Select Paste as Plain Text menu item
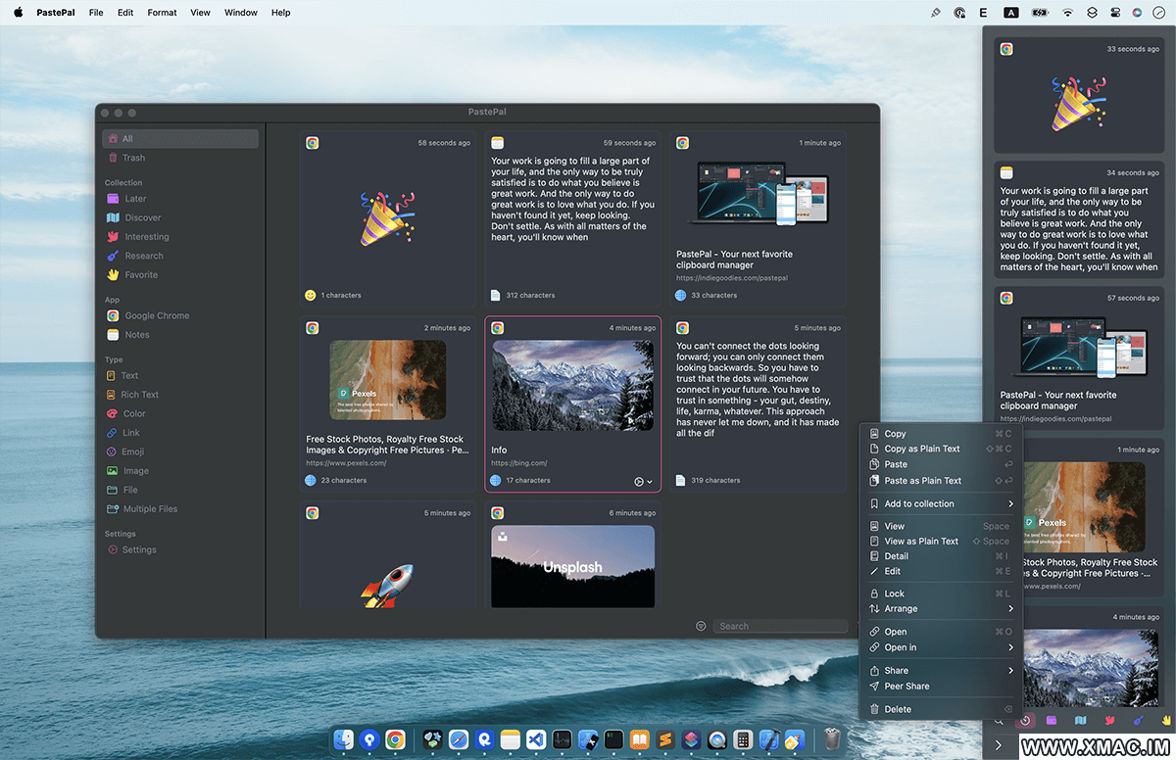 pyautogui.click(x=922, y=481)
